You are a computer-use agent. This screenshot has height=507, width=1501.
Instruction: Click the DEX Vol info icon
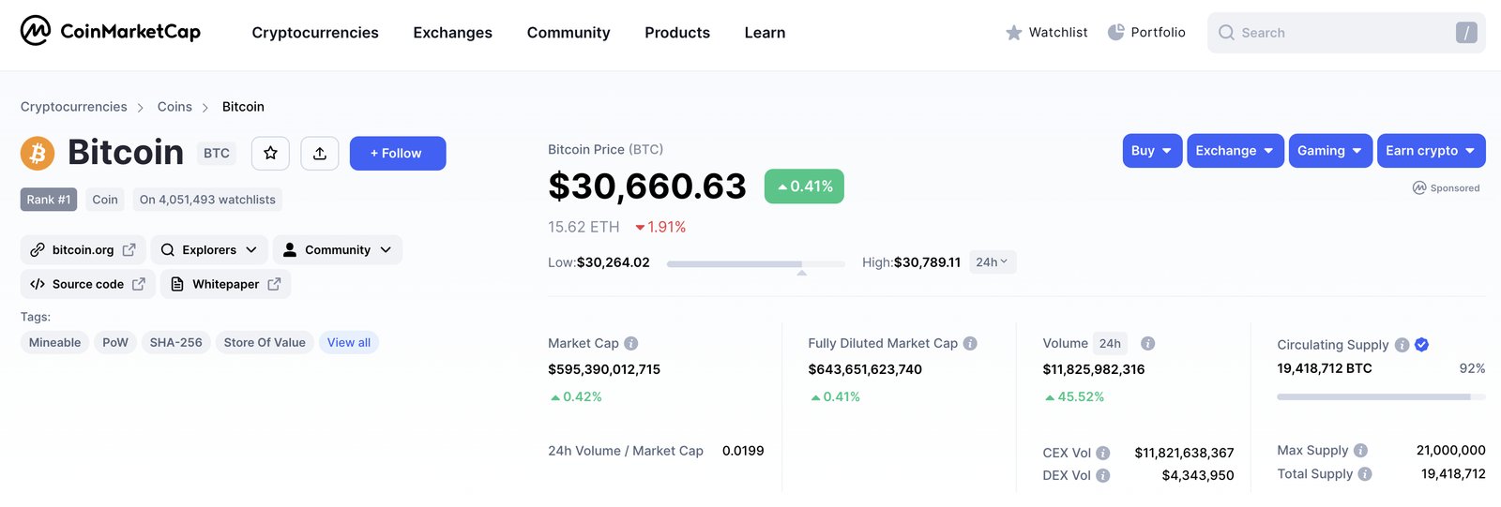pos(1103,476)
